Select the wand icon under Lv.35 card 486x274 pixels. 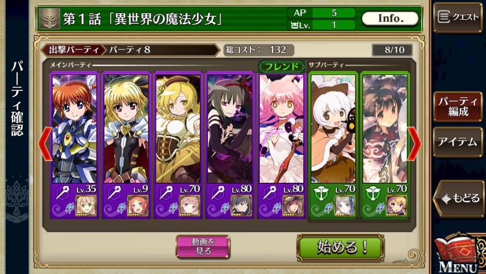pos(62,193)
